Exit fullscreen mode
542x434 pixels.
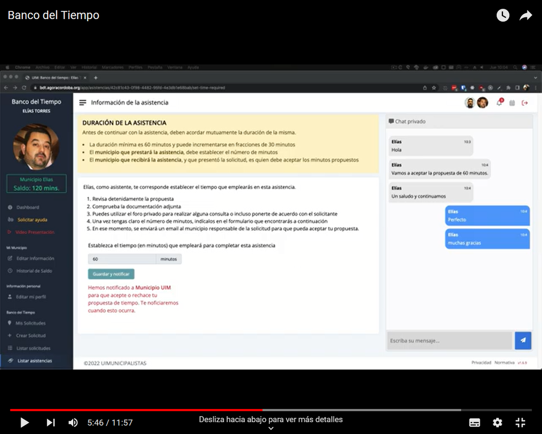[x=520, y=423]
